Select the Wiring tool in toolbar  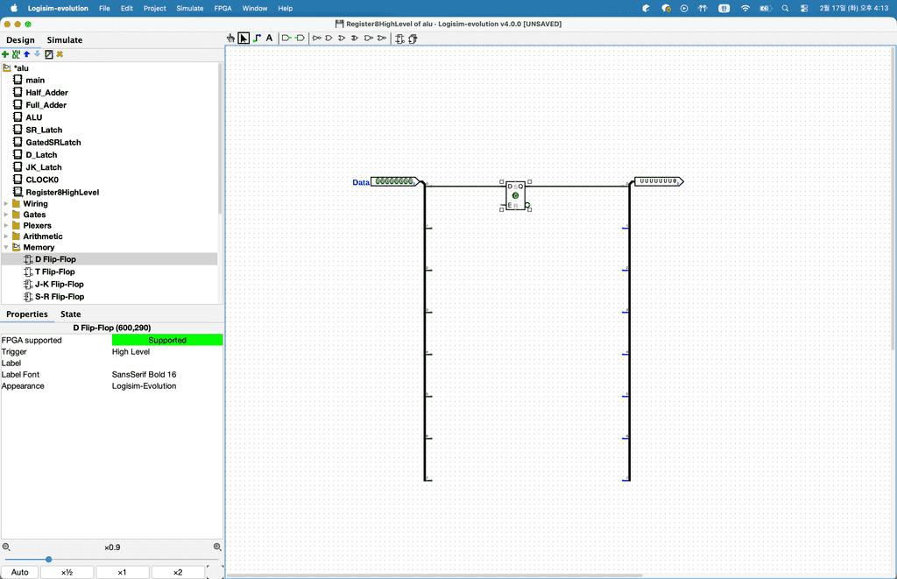(257, 39)
